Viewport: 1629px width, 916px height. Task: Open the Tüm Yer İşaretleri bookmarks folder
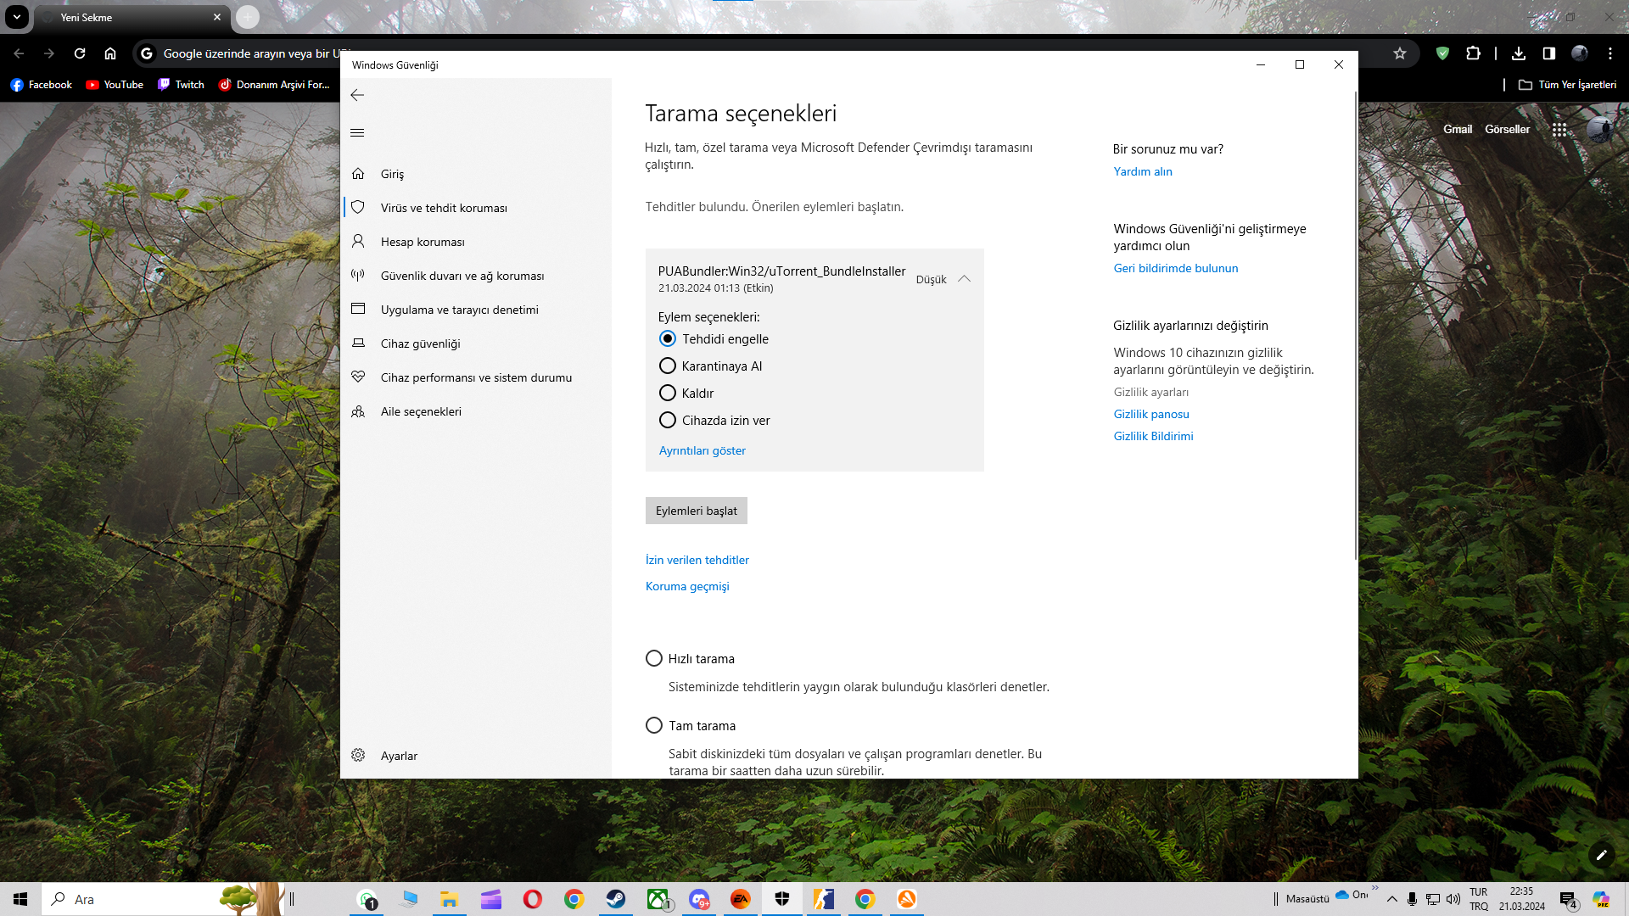click(x=1568, y=85)
